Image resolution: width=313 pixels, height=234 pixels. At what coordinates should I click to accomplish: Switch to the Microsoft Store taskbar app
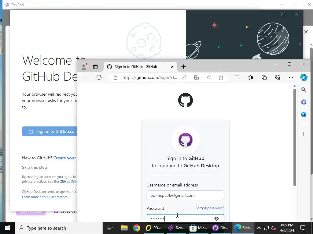point(198,228)
